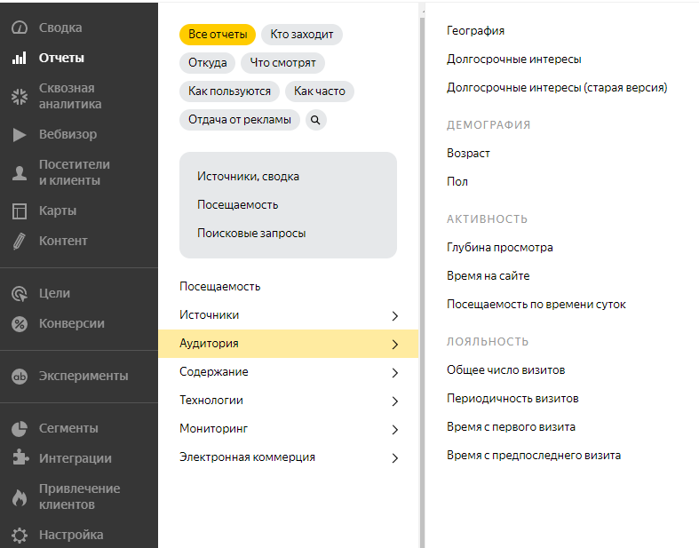The height and width of the screenshot is (548, 699).
Task: Switch to the Отдача от рекламы filter
Action: pyautogui.click(x=239, y=120)
